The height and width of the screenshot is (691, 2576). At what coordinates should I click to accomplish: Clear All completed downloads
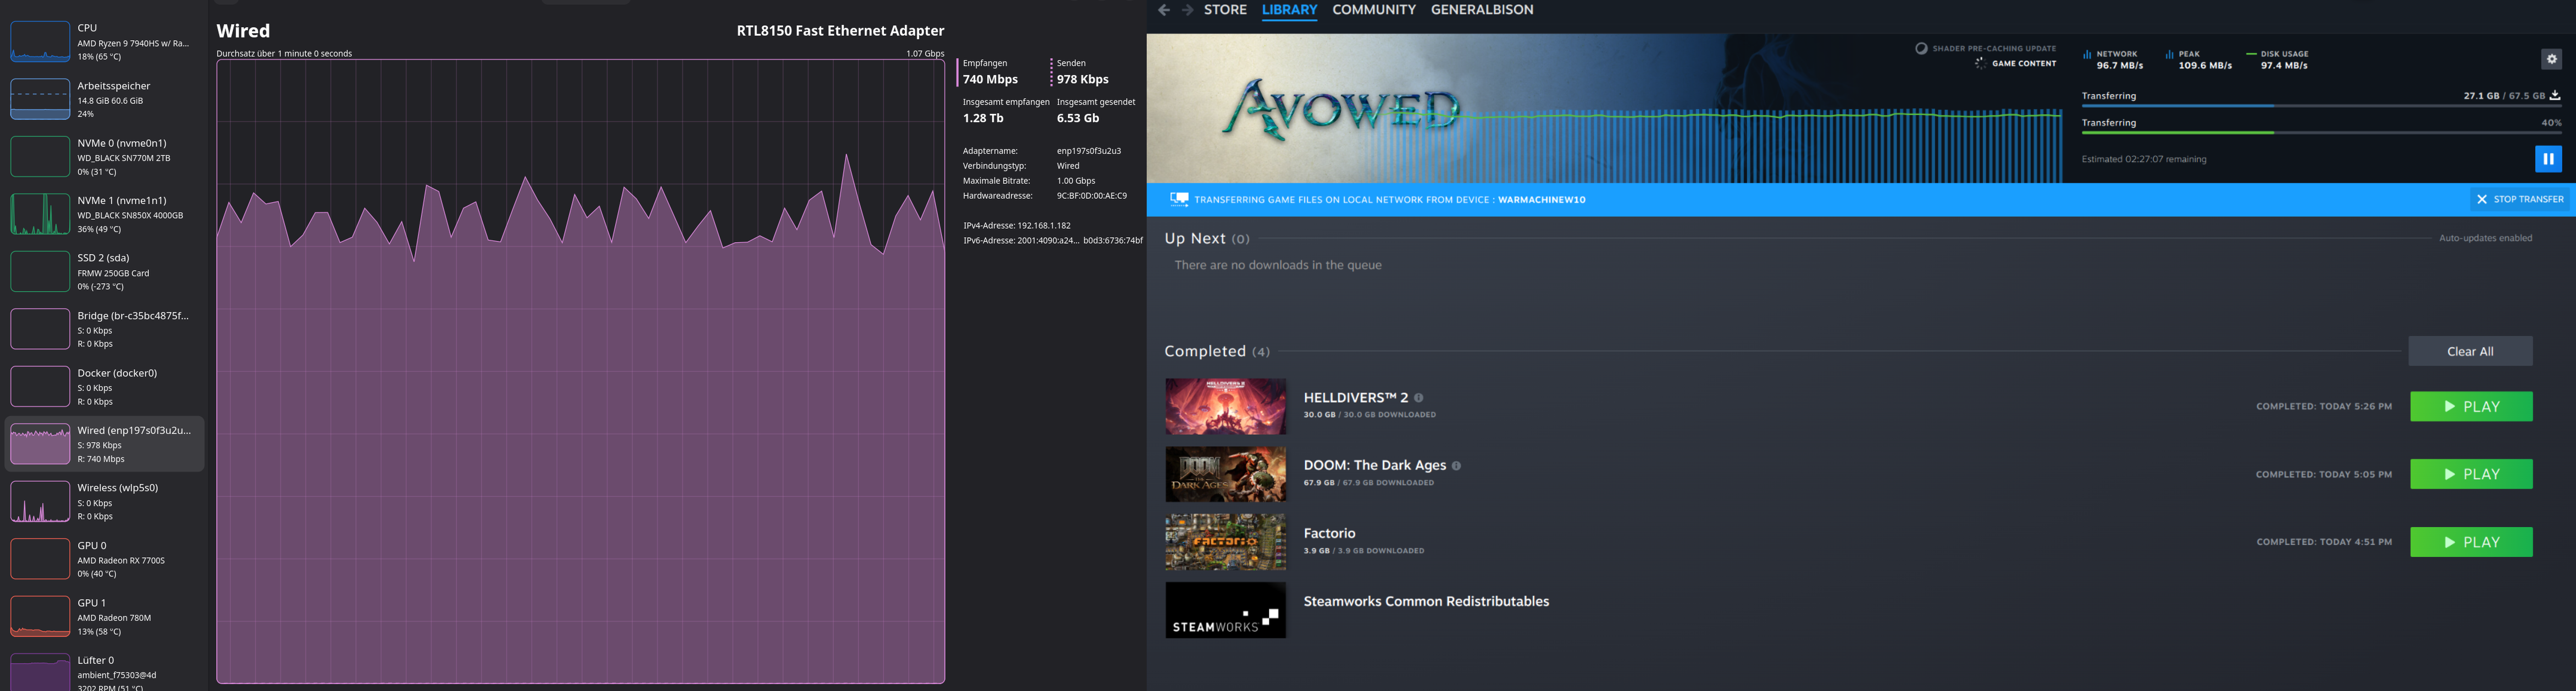pos(2470,351)
